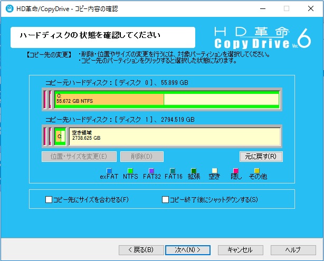Close the CopyDrive window
Screen dimensions: 324x261
coord(311,8)
